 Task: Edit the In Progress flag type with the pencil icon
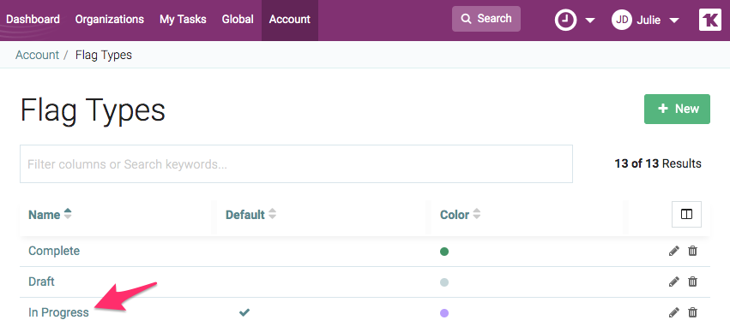(x=673, y=312)
